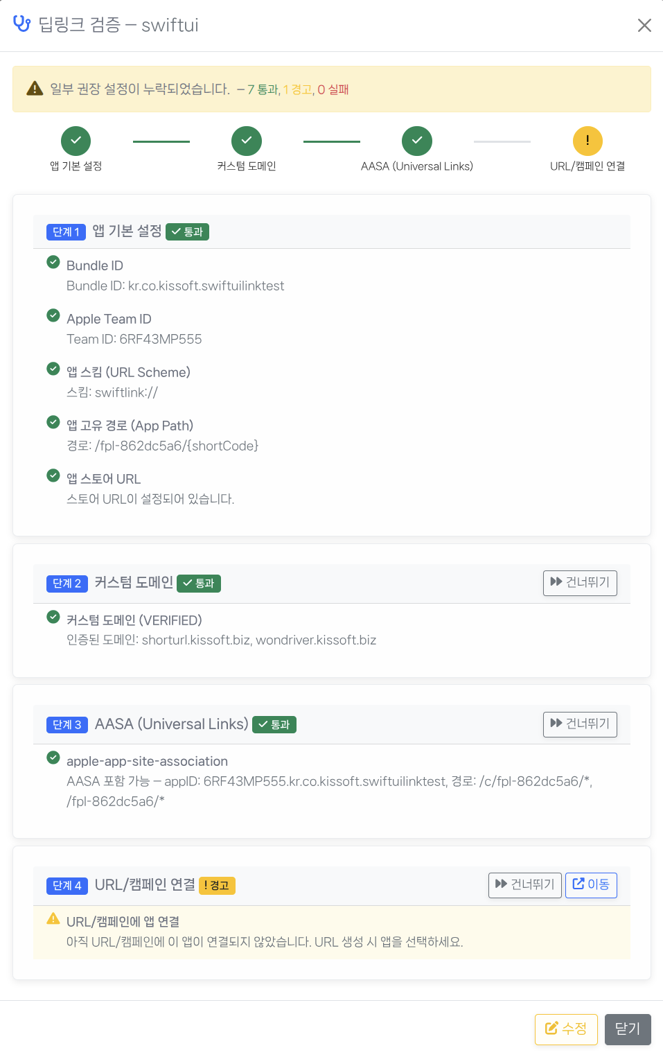
Task: Click the 수정 button at the bottom
Action: (x=565, y=1029)
